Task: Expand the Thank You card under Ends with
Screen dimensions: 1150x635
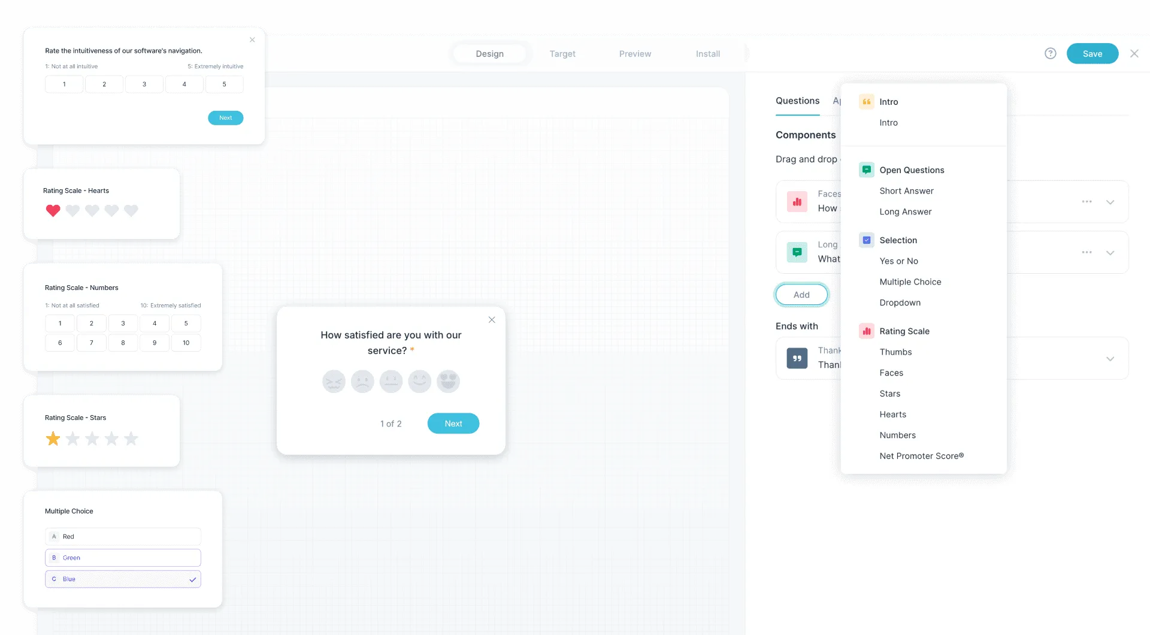Action: 1110,358
